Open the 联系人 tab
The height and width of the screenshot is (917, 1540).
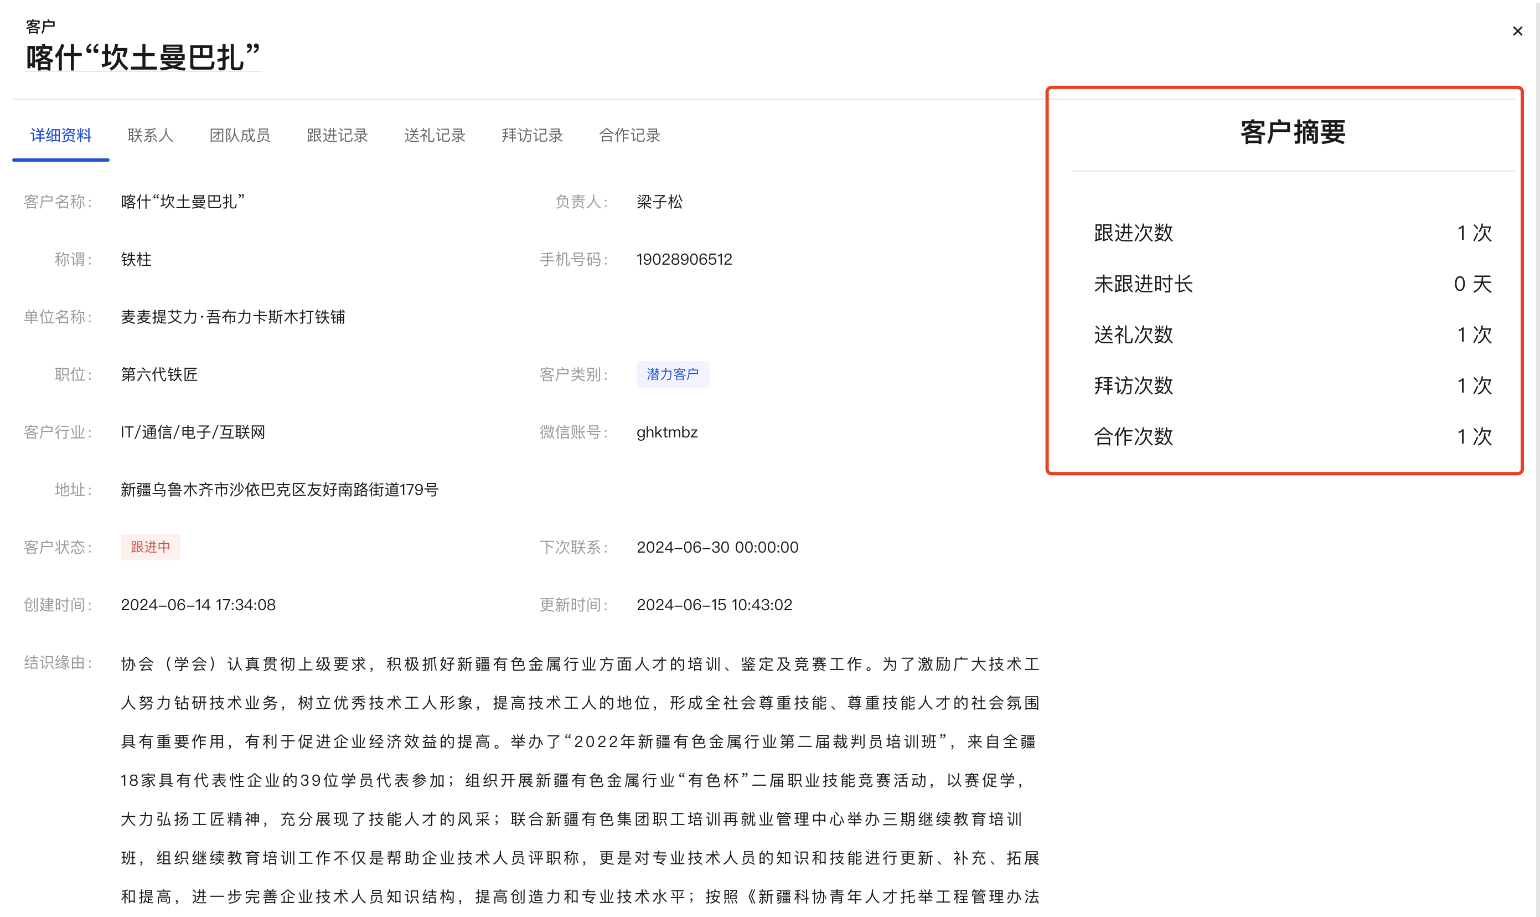150,135
